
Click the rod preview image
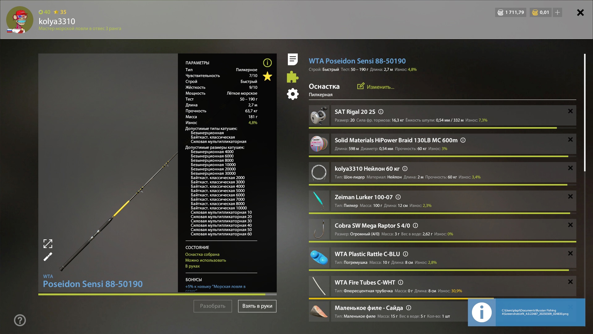(x=108, y=173)
